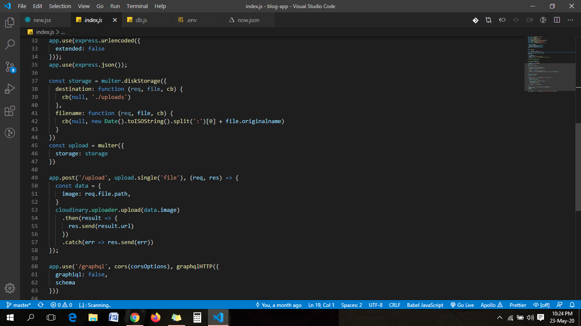
Task: Open the volume control in system tray
Action: [530, 318]
